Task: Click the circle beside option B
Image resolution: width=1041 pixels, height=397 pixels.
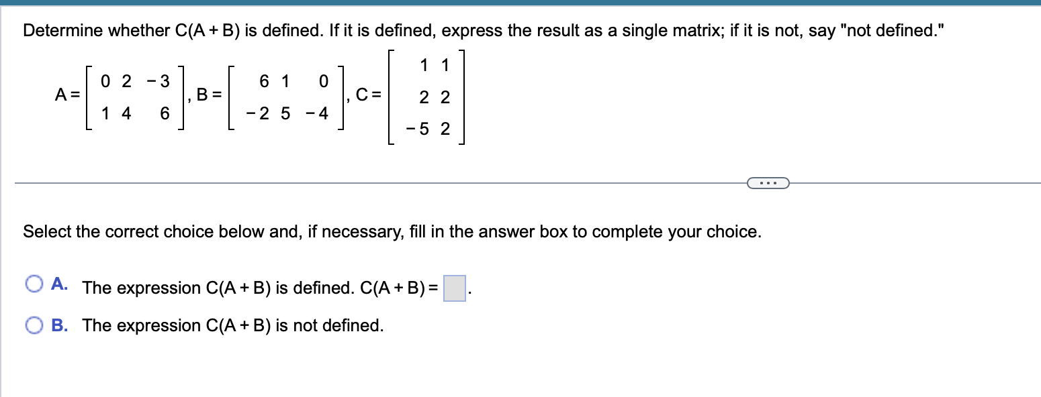Action: coord(36,325)
